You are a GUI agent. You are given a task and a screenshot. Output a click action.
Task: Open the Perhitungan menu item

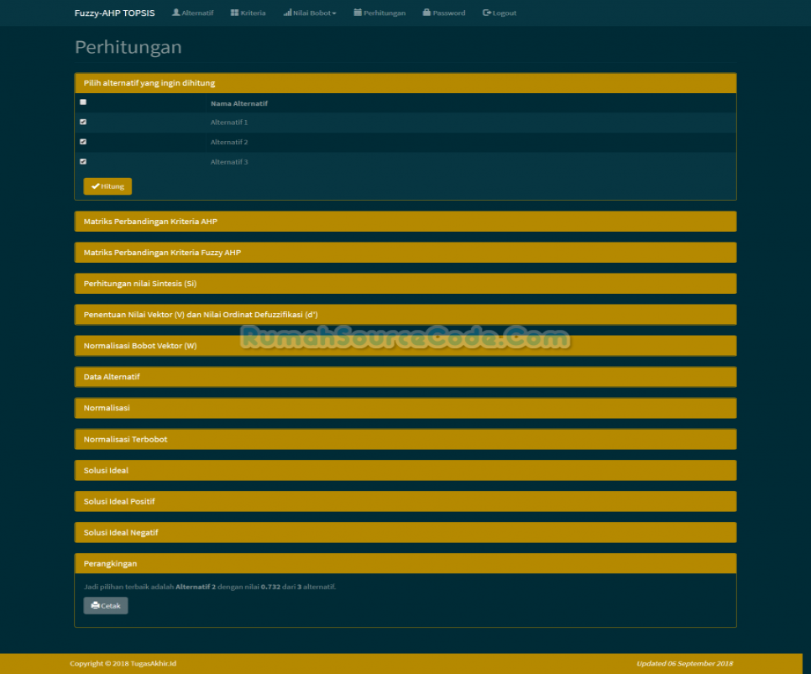pyautogui.click(x=379, y=12)
